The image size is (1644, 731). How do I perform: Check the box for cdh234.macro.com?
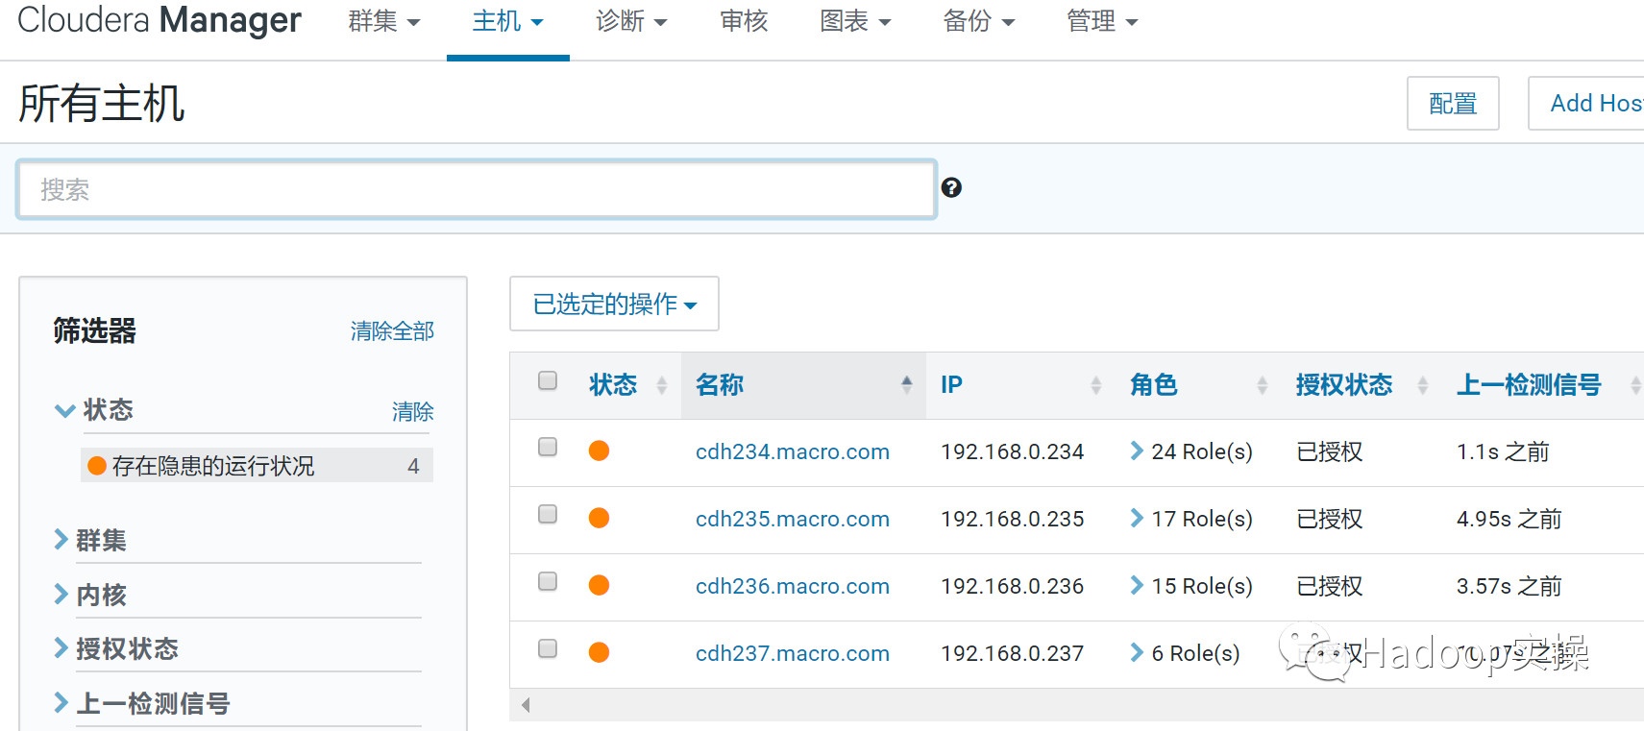(548, 447)
